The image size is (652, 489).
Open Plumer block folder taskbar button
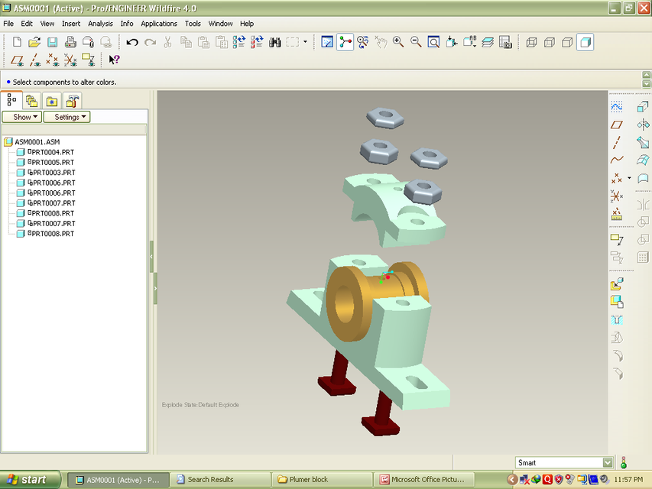click(x=322, y=479)
